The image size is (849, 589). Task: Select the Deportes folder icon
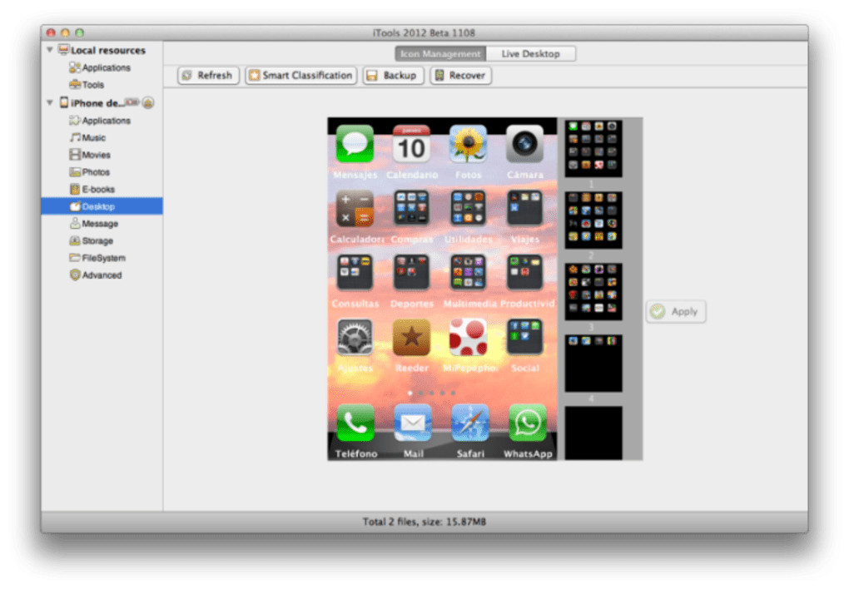[411, 273]
